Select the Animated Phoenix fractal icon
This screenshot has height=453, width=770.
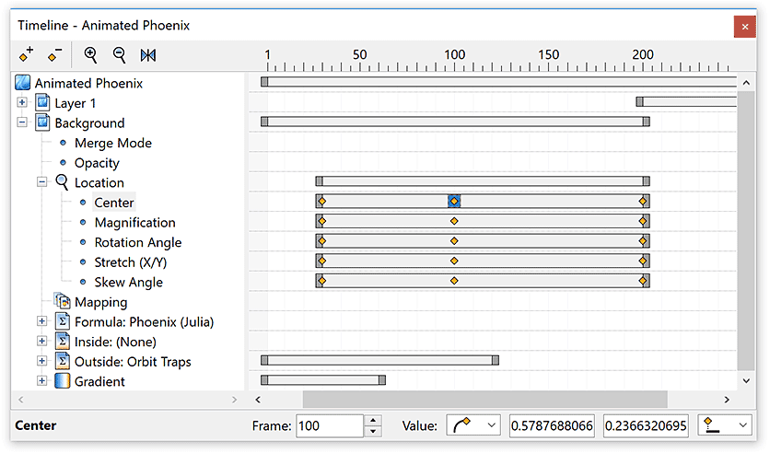(x=23, y=83)
